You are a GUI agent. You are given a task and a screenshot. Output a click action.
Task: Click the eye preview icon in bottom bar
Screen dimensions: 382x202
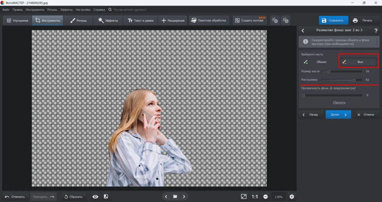point(95,197)
